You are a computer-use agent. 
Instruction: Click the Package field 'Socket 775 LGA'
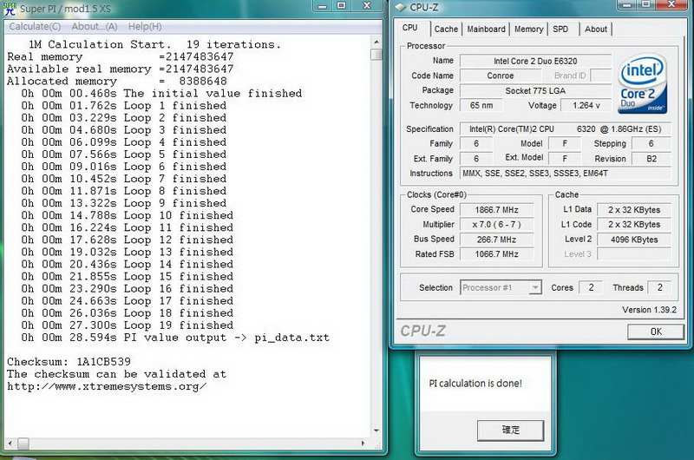point(535,91)
